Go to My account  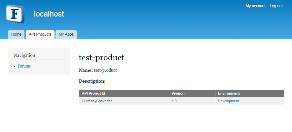255,6
